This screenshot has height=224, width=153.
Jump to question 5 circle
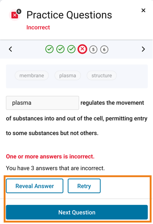click(x=93, y=49)
